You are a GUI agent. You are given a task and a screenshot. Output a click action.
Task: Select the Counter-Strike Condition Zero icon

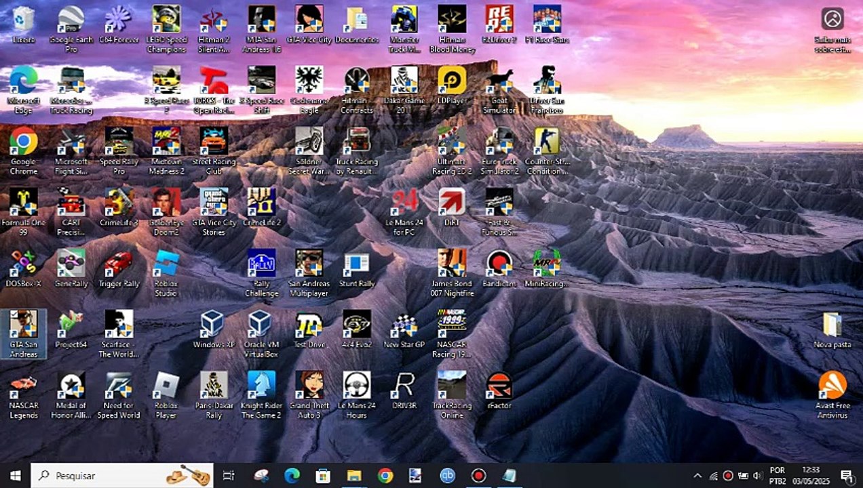pos(547,152)
